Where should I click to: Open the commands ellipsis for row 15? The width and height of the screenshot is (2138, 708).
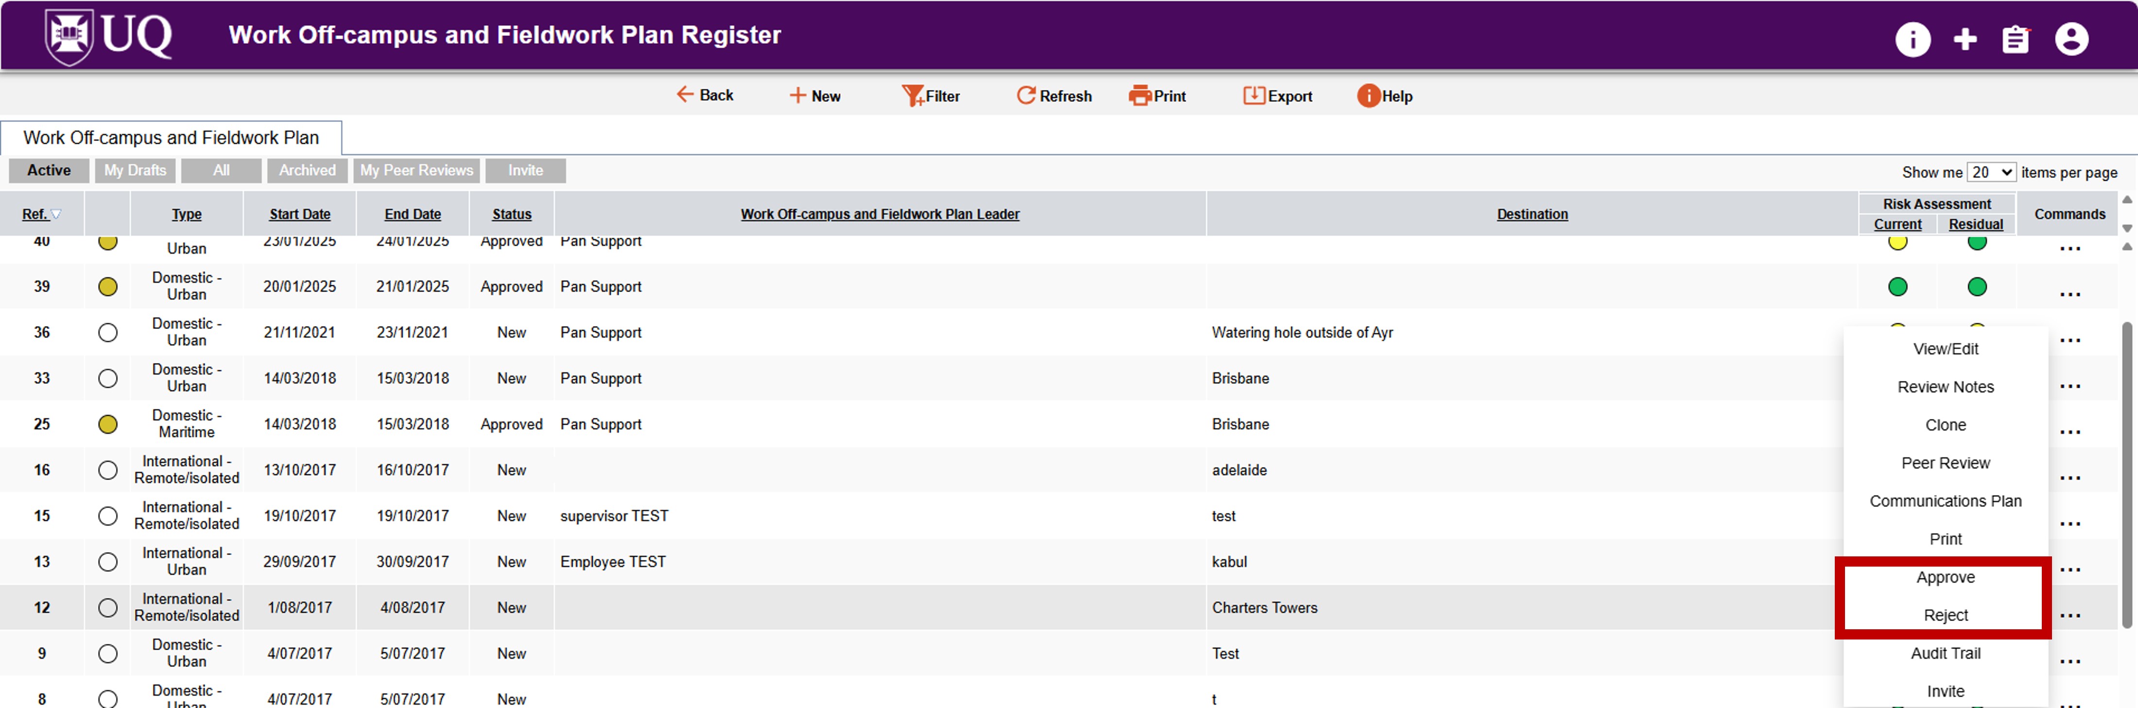[x=2070, y=524]
